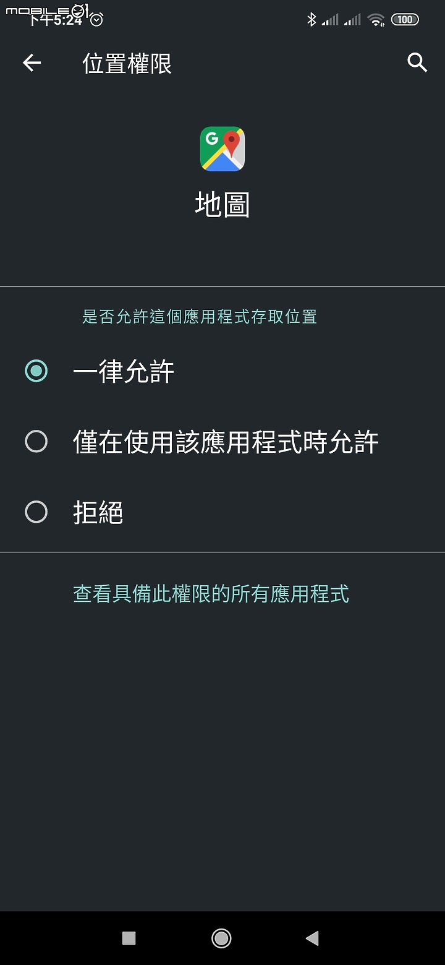Tap the first signal strength icon
Viewport: 445px width, 965px height.
pyautogui.click(x=331, y=20)
